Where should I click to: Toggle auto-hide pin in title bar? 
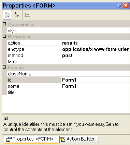(x=119, y=5)
